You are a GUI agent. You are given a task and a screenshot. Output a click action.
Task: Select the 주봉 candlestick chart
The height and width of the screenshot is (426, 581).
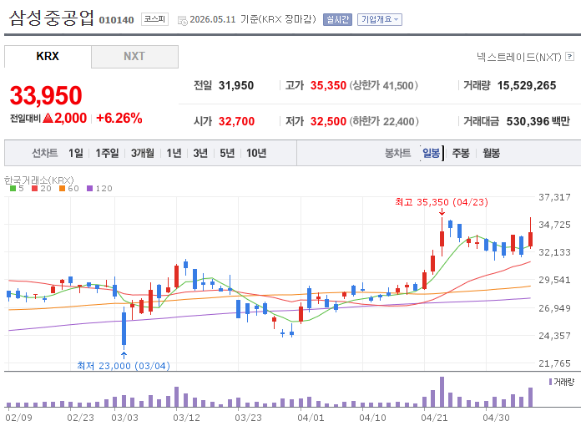(461, 153)
